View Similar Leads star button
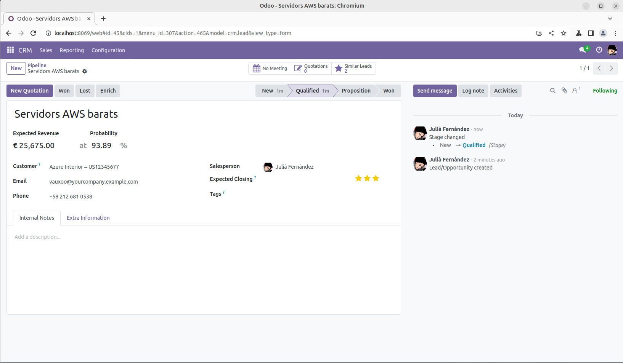623x363 pixels. (x=353, y=69)
